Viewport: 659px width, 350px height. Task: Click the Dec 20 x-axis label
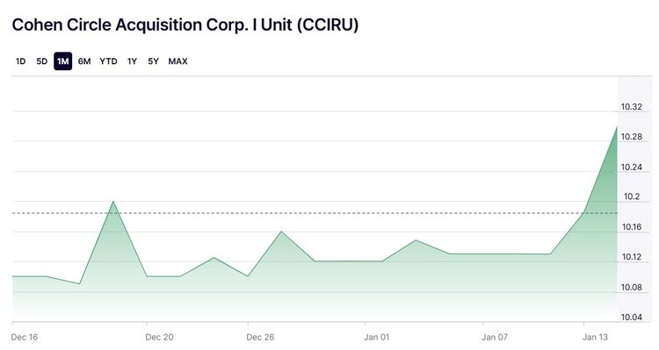[x=159, y=337]
